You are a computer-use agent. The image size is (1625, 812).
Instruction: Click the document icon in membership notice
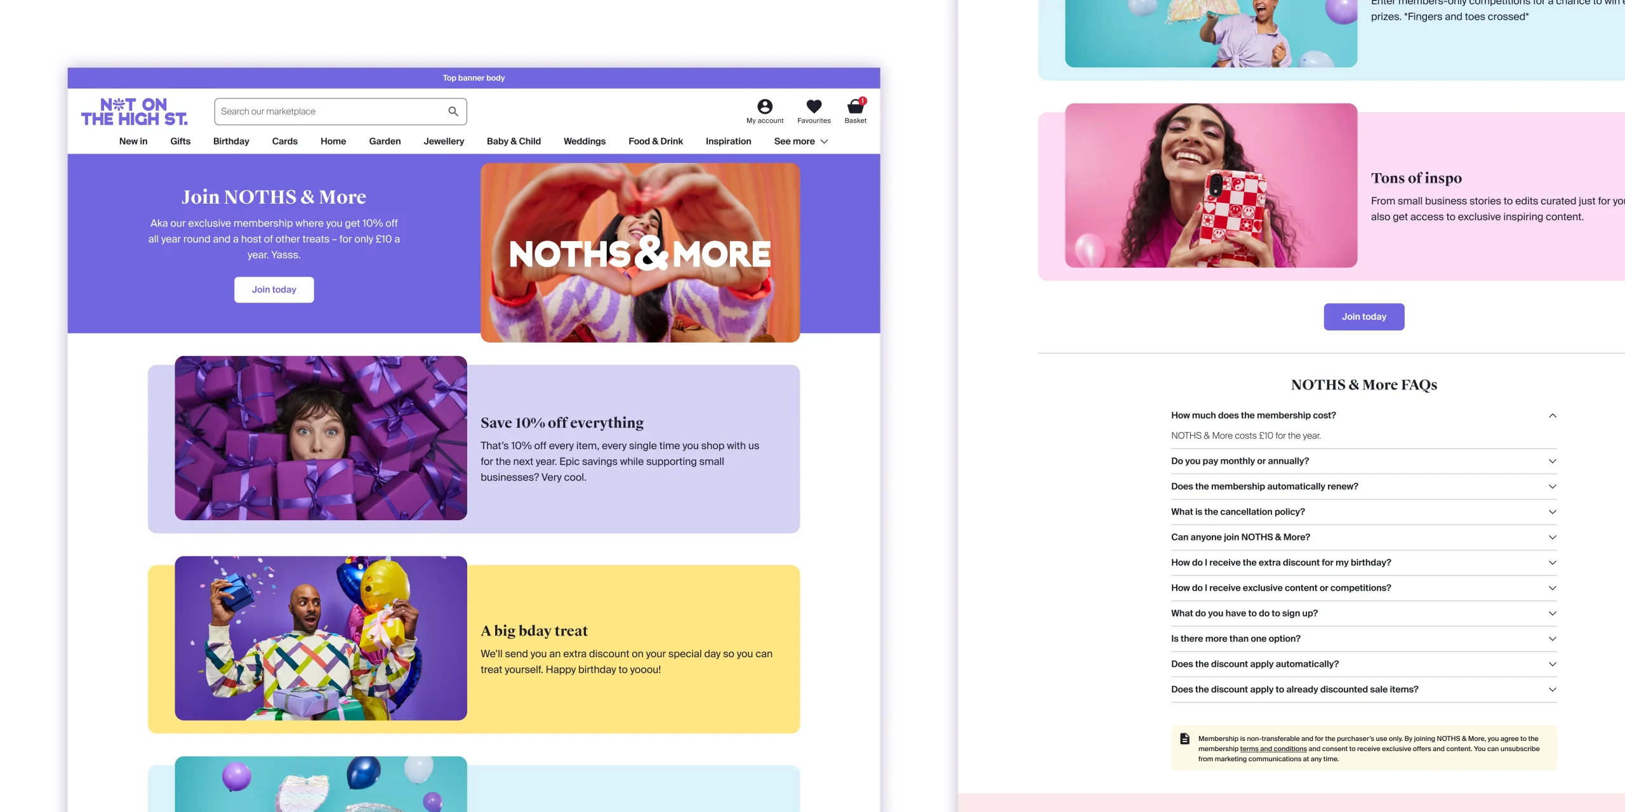pos(1184,738)
